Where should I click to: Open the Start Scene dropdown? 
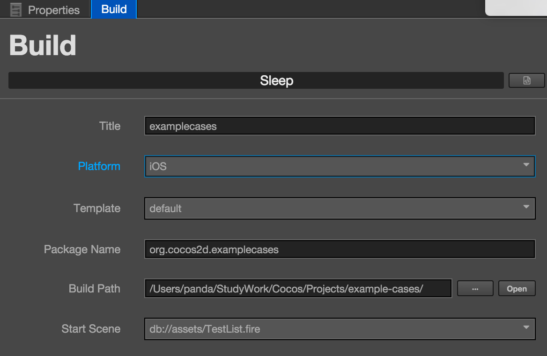tap(340, 329)
